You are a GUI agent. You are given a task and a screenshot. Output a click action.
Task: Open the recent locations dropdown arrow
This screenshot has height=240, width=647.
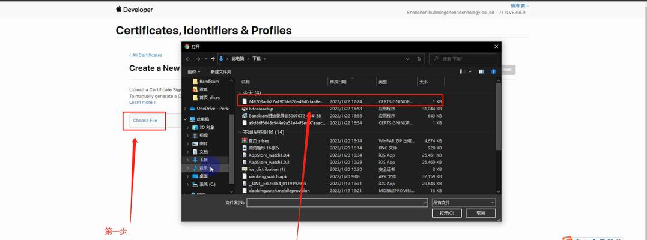[x=206, y=59]
